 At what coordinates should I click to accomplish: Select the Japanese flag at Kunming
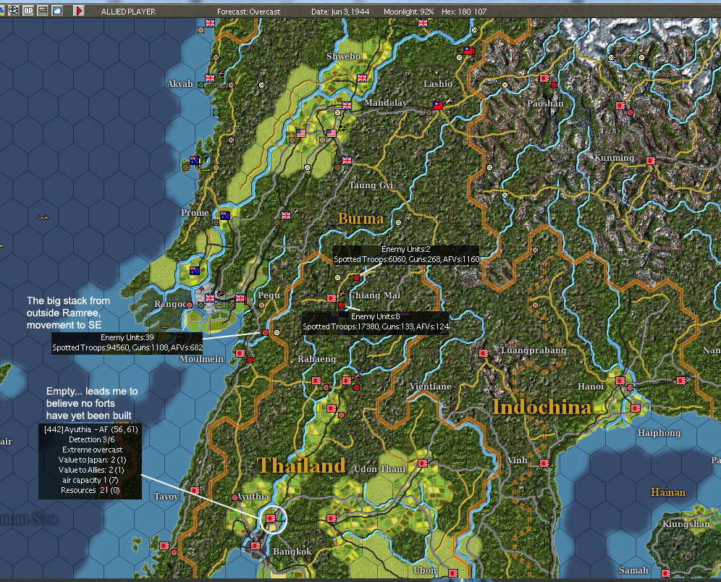click(651, 161)
